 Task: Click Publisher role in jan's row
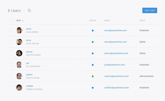pos(144,65)
